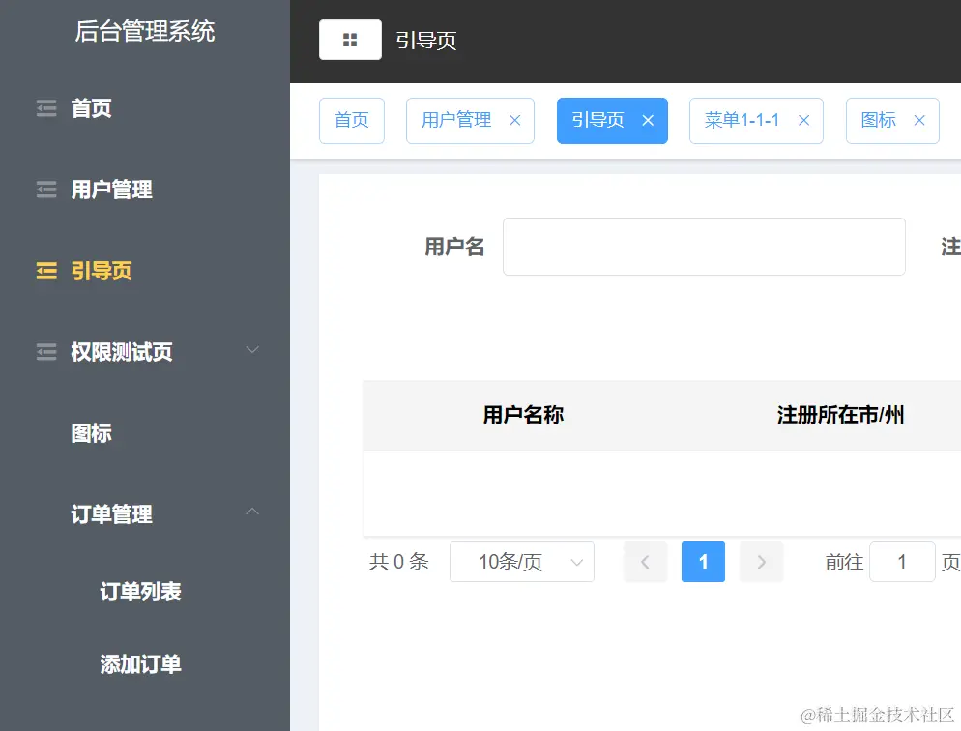The image size is (961, 731).
Task: Click the 共 0 条 total count text
Action: pyautogui.click(x=399, y=561)
